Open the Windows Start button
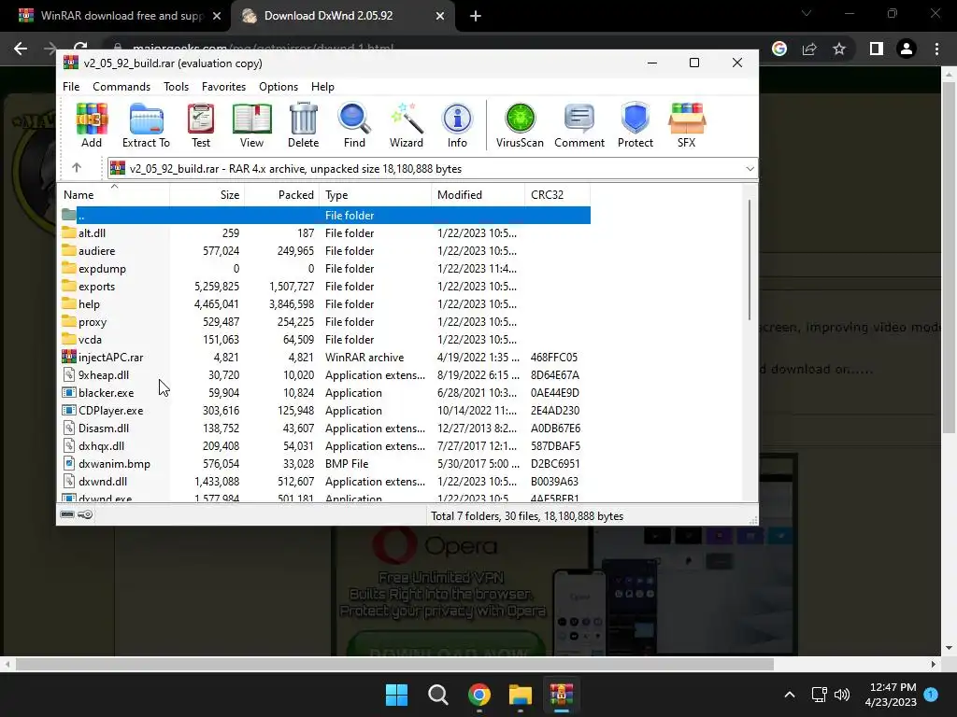Viewport: 957px width, 717px height. 396,695
